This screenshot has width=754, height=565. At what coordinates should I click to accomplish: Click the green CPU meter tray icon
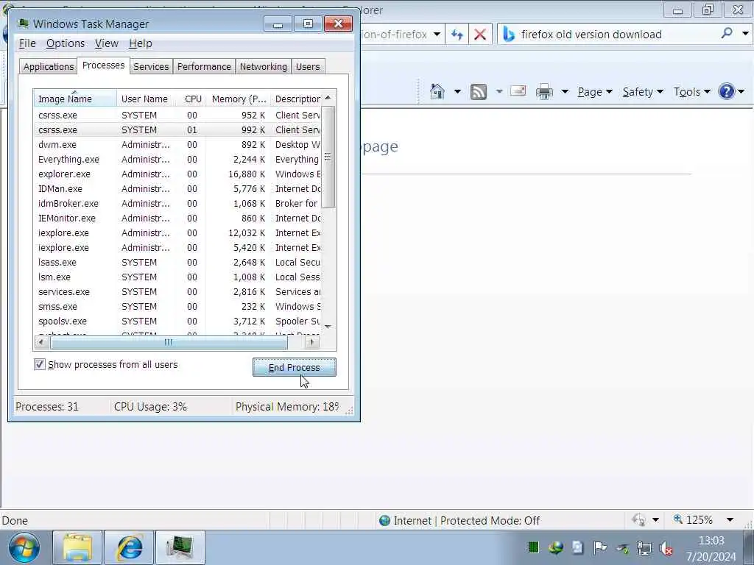coord(533,547)
